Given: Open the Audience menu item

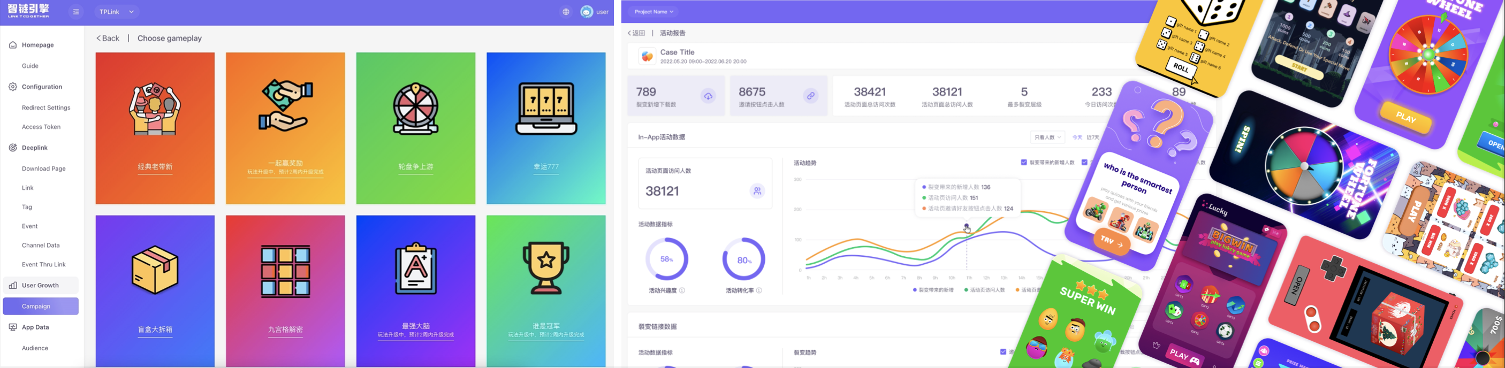Looking at the screenshot, I should pyautogui.click(x=35, y=348).
